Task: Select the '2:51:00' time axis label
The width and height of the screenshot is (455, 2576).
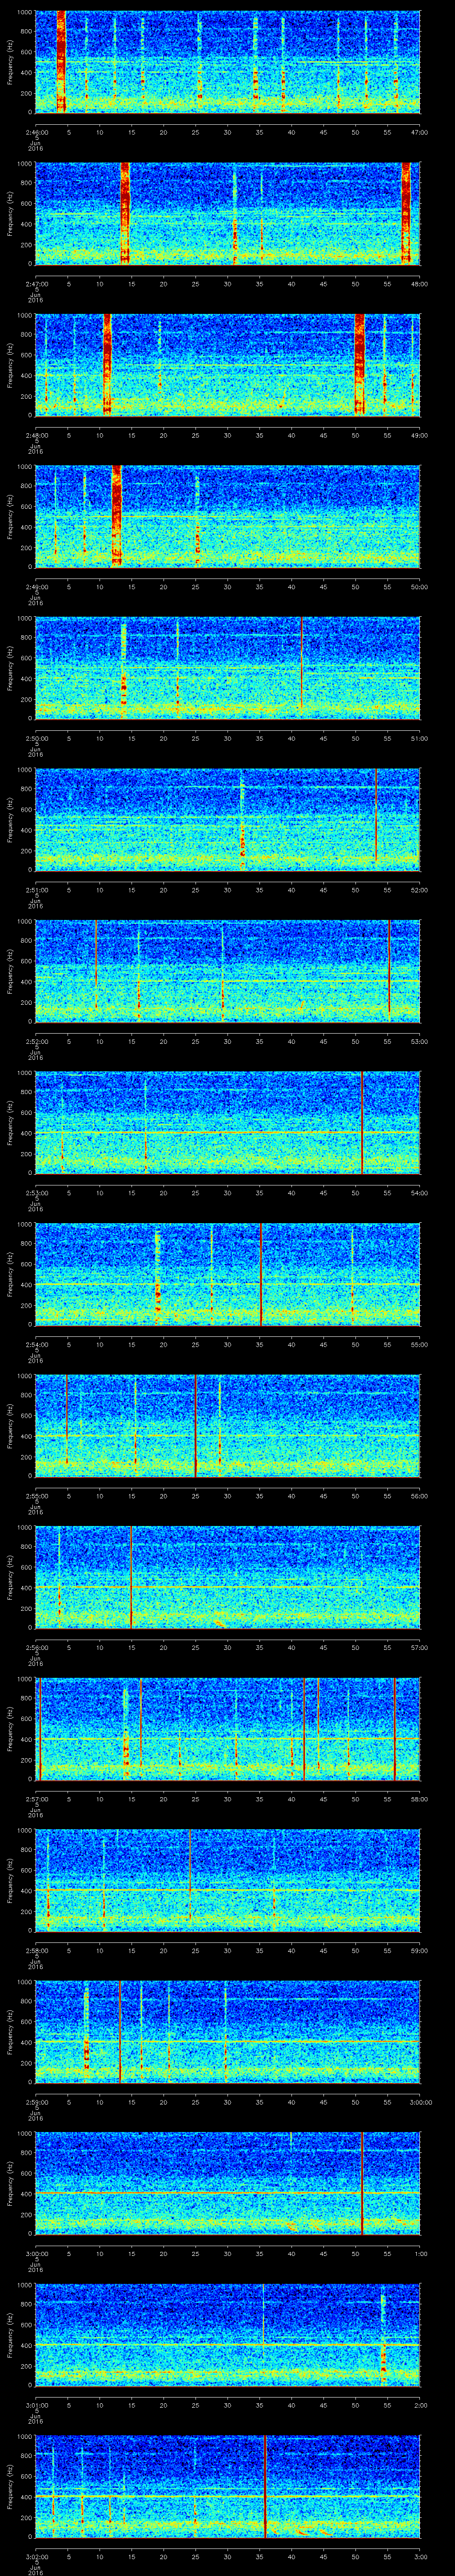Action: (x=36, y=890)
